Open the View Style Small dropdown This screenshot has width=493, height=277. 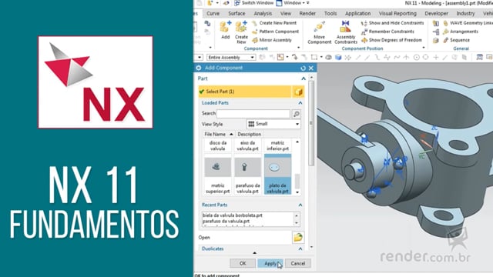(273, 124)
